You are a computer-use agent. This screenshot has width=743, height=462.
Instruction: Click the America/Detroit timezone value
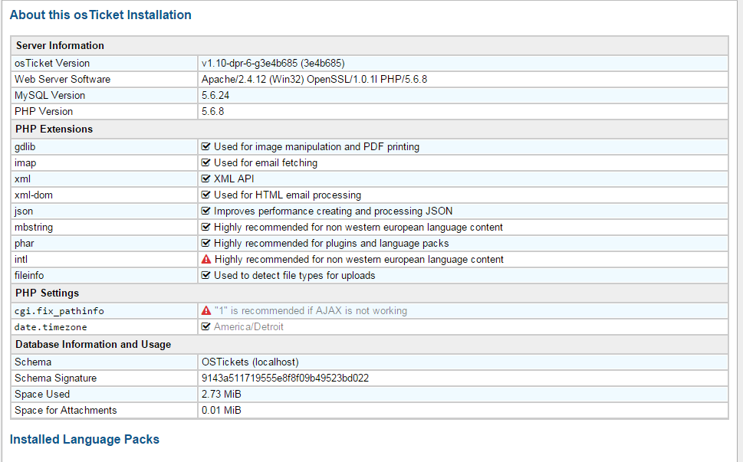248,327
